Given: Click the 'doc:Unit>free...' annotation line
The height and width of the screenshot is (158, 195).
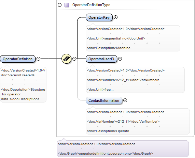Looking at the screenshot, I should pyautogui.click(x=100, y=90).
